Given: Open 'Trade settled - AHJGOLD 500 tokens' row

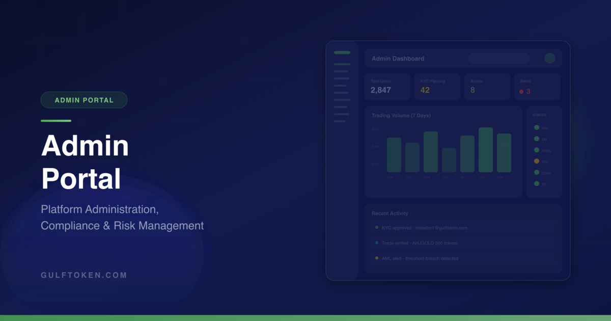Looking at the screenshot, I should [463, 243].
